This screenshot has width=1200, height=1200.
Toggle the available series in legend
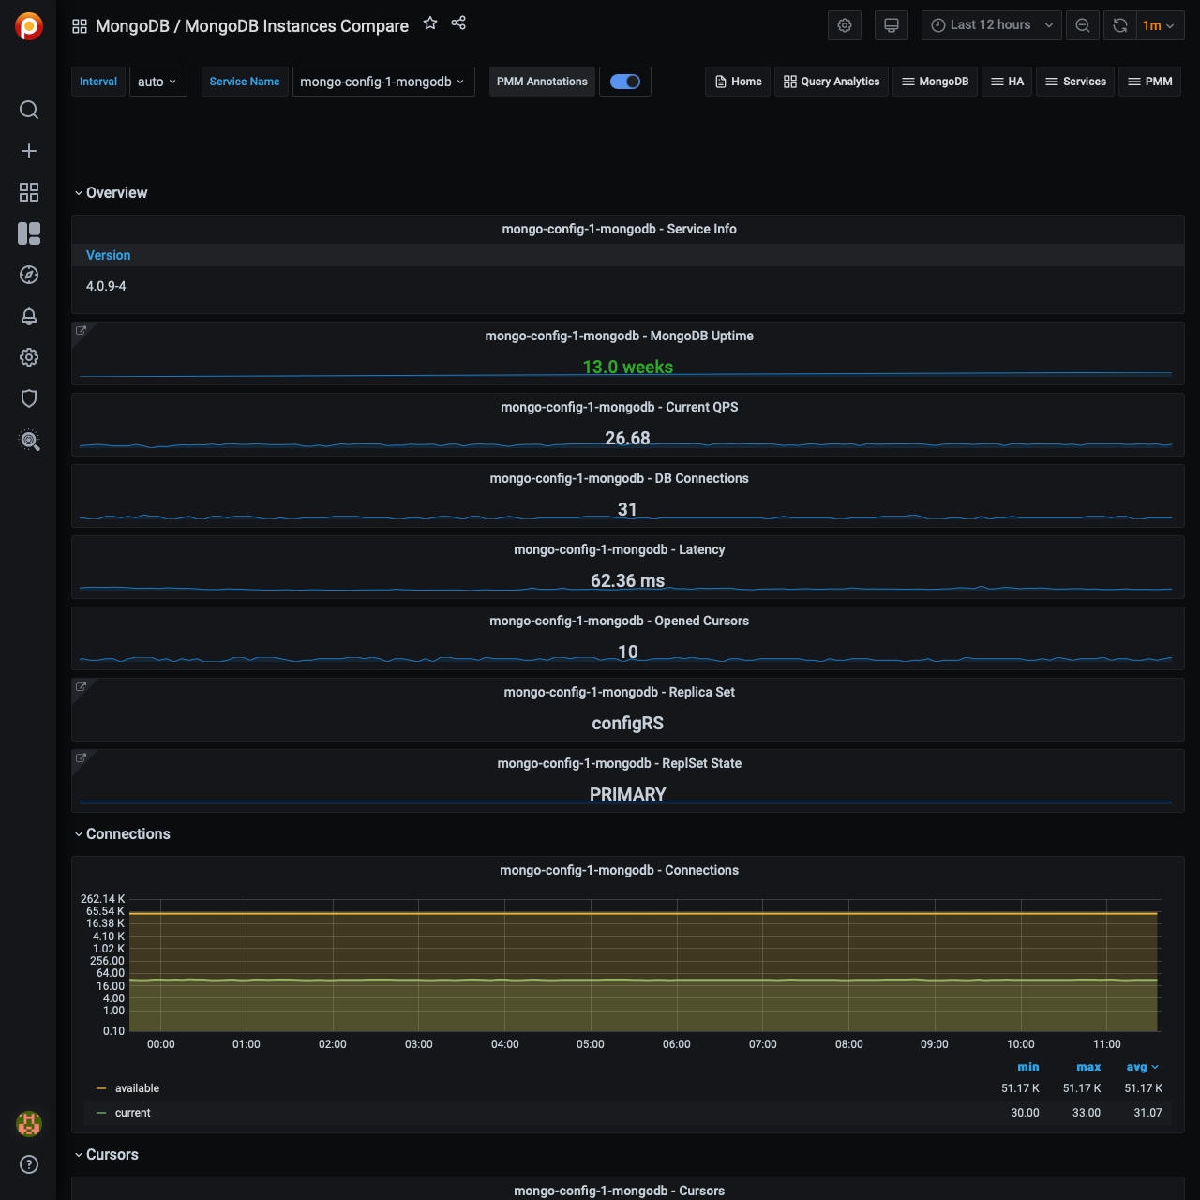click(x=137, y=1088)
